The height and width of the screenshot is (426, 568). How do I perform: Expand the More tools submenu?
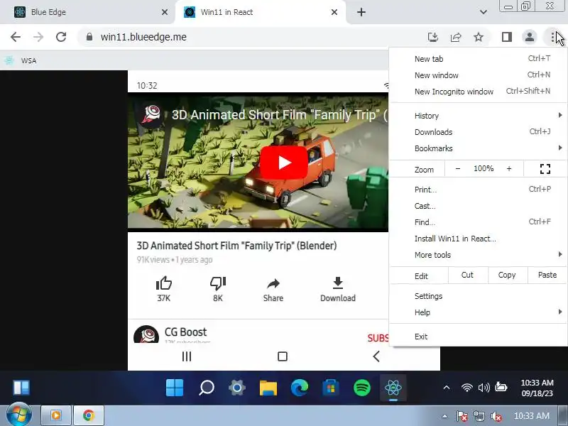[478, 255]
